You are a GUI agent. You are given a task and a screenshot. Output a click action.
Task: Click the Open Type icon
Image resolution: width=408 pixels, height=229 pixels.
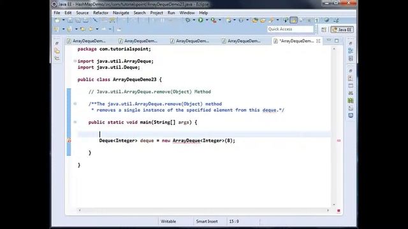click(x=255, y=20)
